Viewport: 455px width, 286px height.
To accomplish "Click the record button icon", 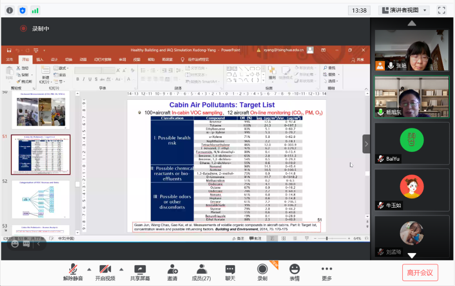I will pyautogui.click(x=262, y=270).
